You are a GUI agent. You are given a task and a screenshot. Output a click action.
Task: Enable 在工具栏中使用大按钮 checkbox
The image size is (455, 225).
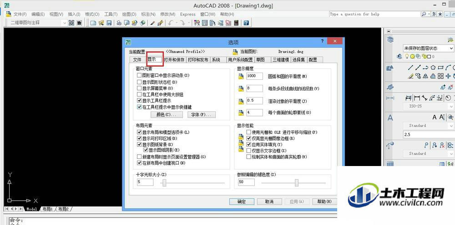pos(139,94)
